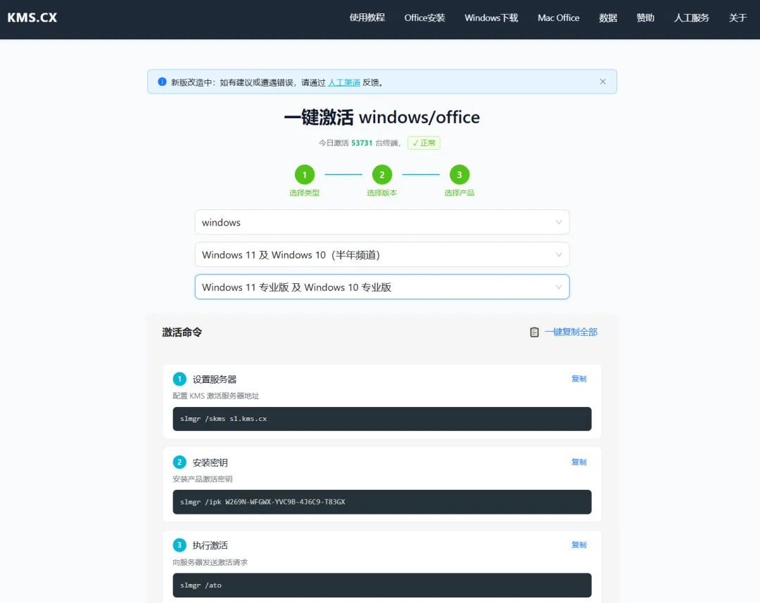Open the 人工服务 nav item
Screen dimensions: 760x603
(x=691, y=18)
